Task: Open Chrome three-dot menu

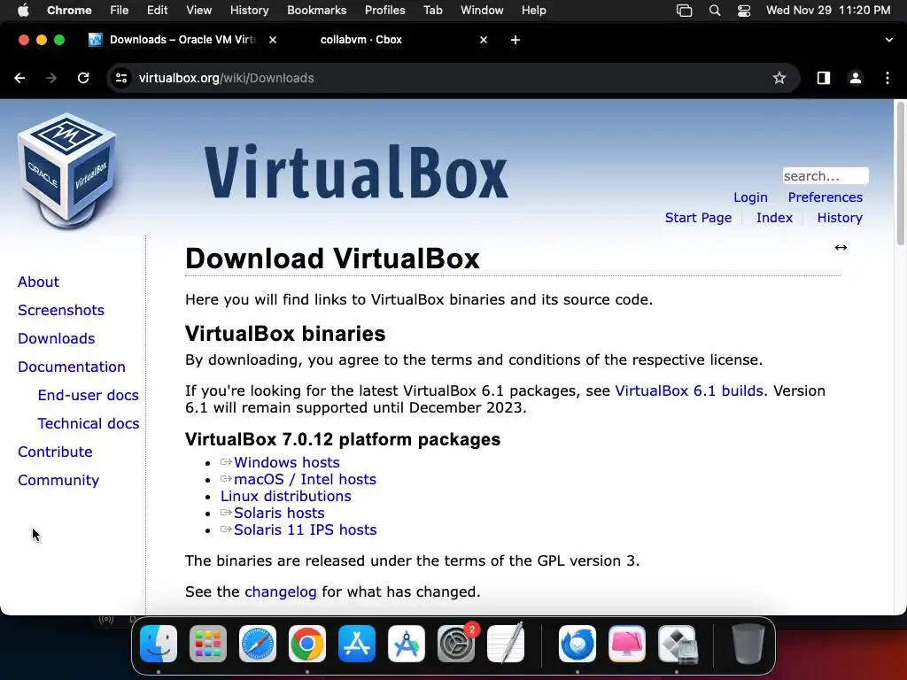Action: [x=888, y=78]
